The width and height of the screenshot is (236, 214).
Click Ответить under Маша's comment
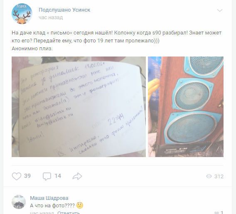point(69,212)
